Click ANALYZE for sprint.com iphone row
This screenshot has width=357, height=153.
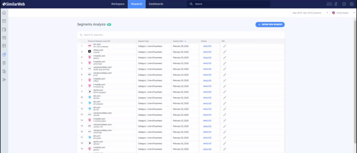(x=207, y=143)
